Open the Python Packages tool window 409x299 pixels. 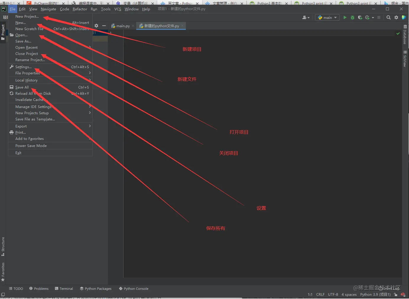click(x=96, y=289)
